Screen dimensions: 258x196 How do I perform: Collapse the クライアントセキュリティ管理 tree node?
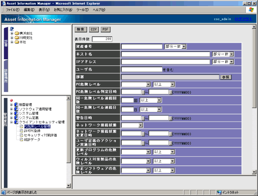(11, 122)
